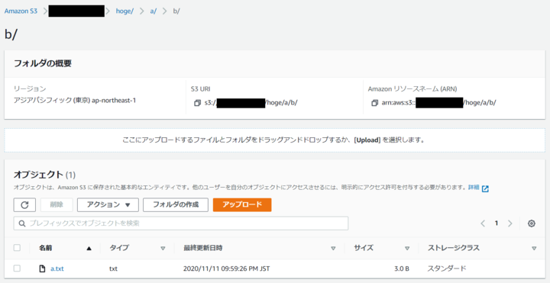Focus the prefix search input field
The height and width of the screenshot is (283, 550).
(181, 224)
